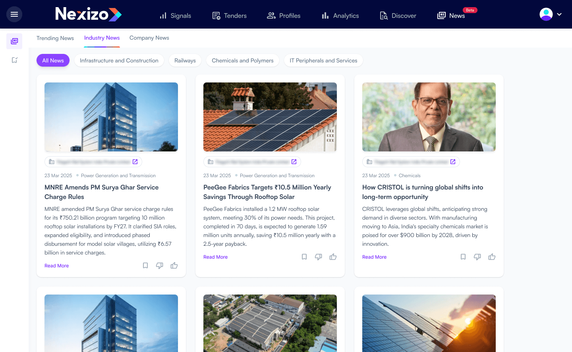Image resolution: width=572 pixels, height=352 pixels.
Task: Bookmark the CRISTOL article
Action: tap(463, 257)
